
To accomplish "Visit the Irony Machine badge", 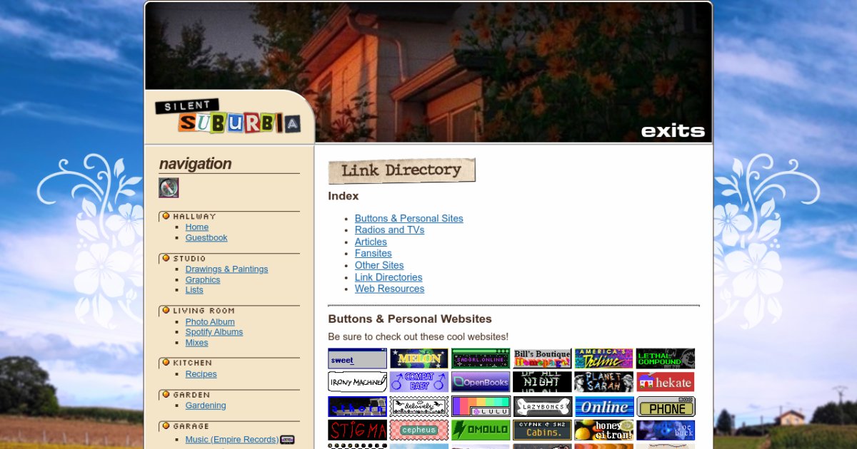I will coord(357,382).
